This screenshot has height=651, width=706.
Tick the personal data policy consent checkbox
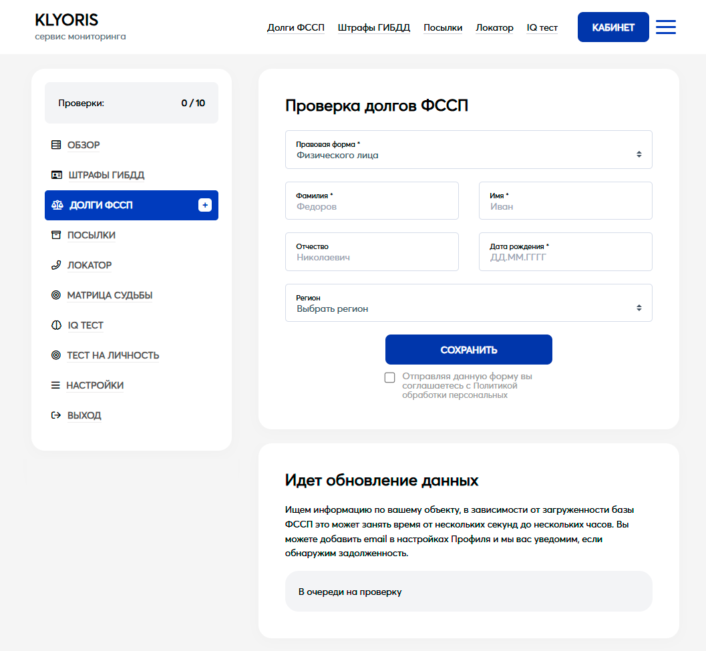[x=390, y=378]
